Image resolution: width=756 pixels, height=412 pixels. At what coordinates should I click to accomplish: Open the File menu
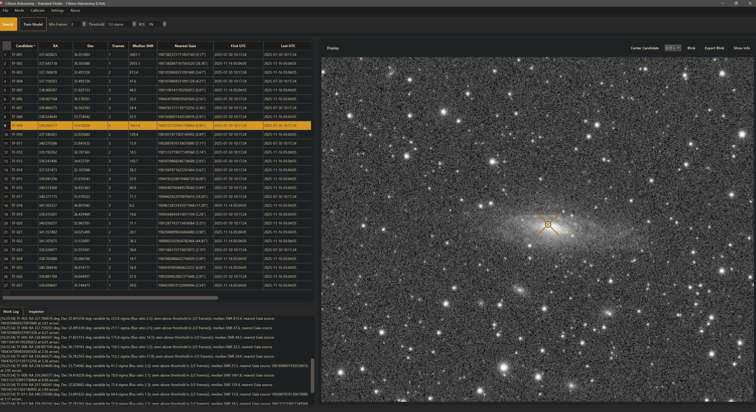tap(5, 10)
